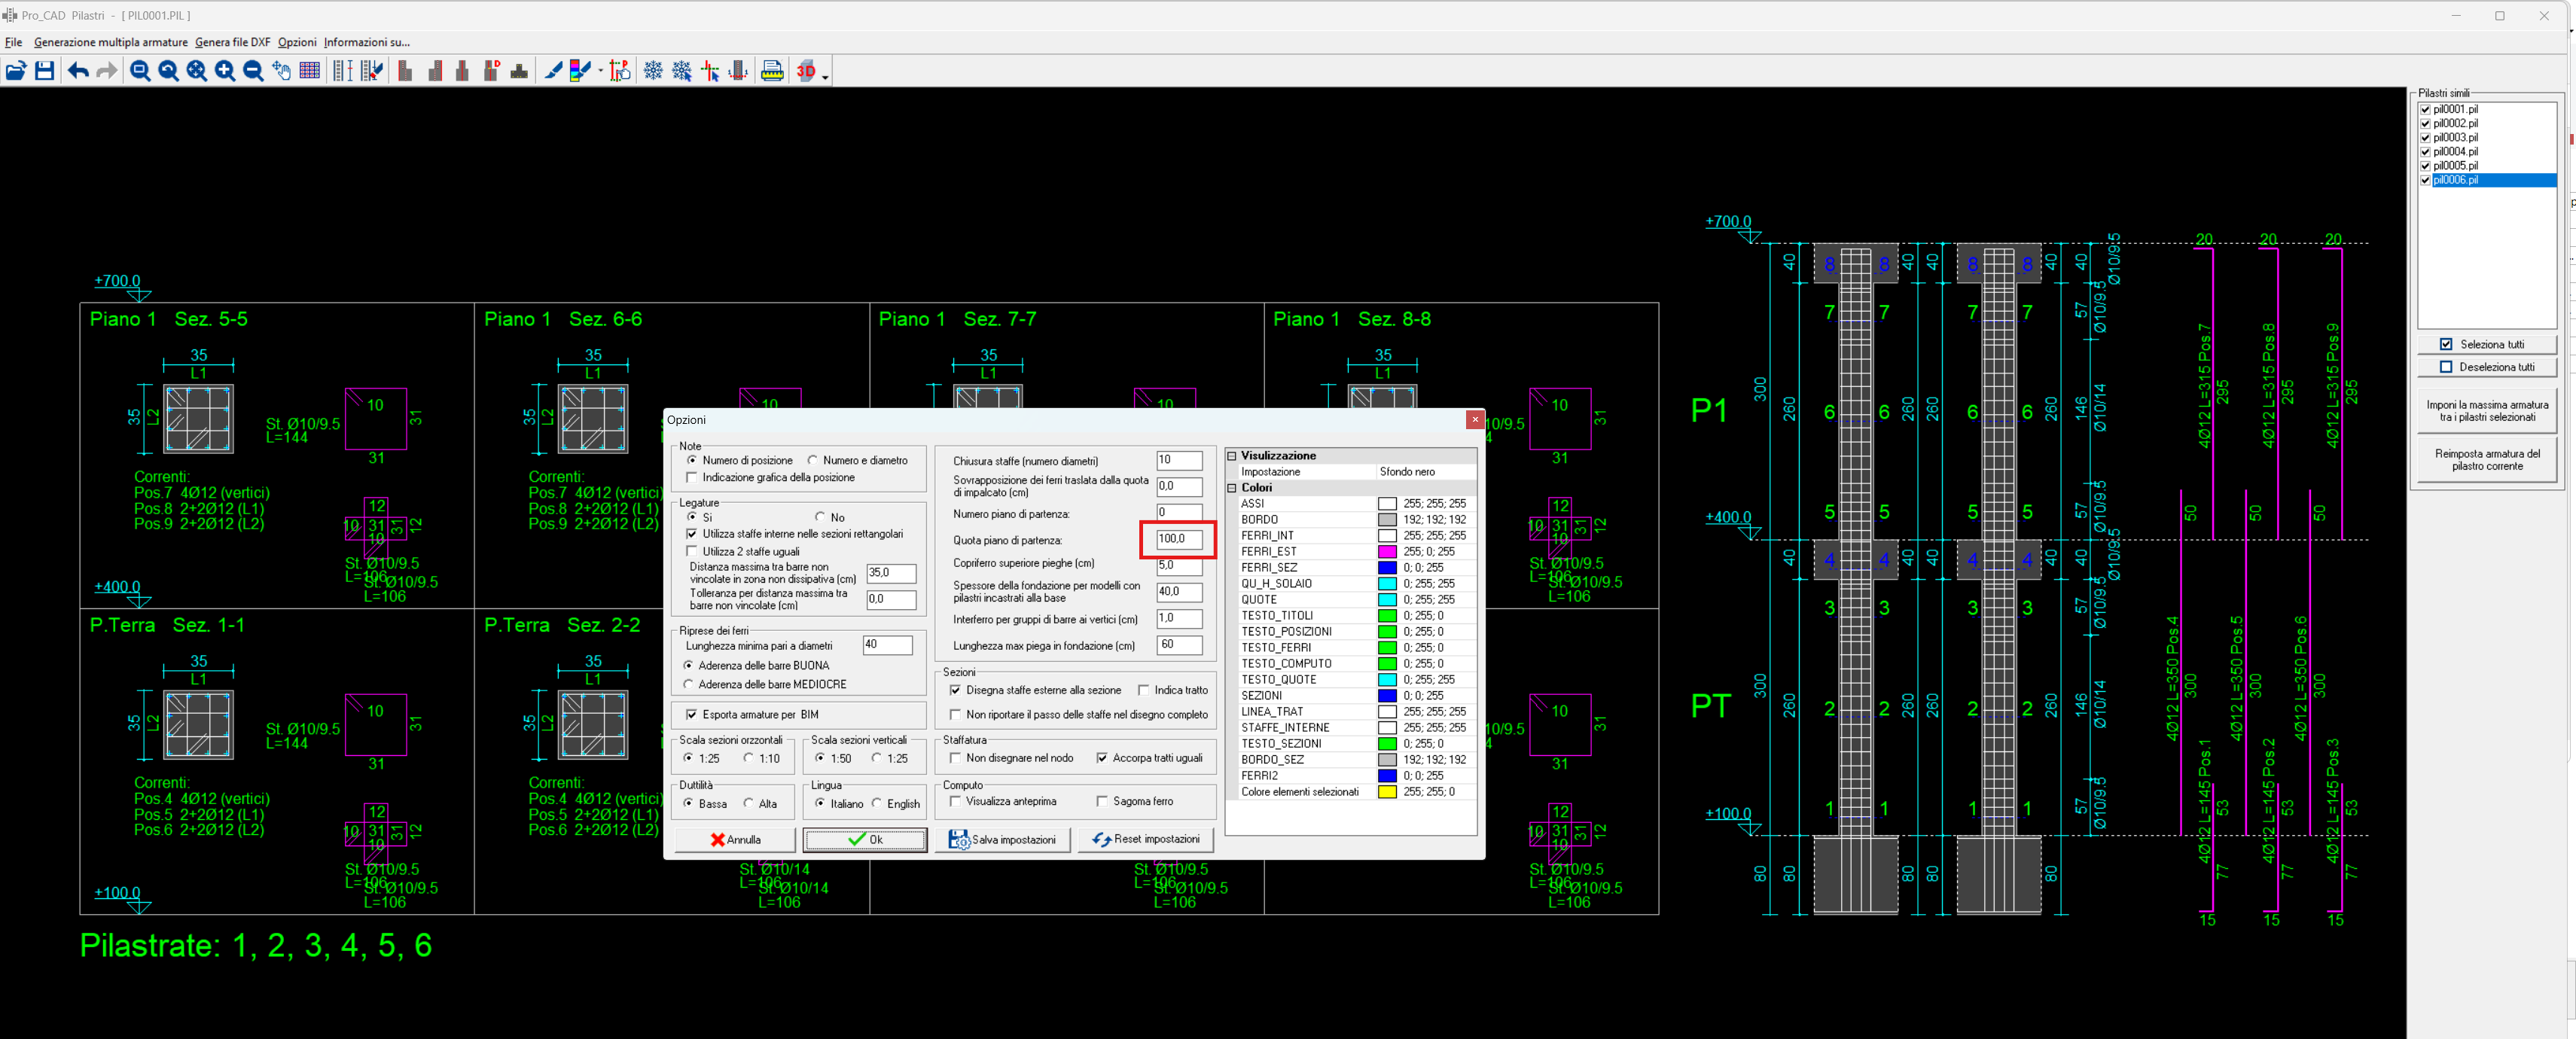This screenshot has height=1039, width=2576.
Task: Uncheck Esporta armature per BIM
Action: pyautogui.click(x=692, y=715)
